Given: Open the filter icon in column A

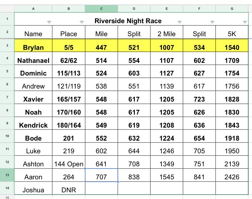Looking at the screenshot, I should 49,22.
